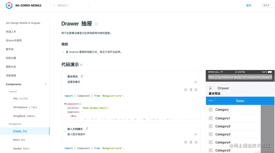Viewport: 275px width, 153px height.
Task: Click the Category5 list row text
Action: [x=223, y=150]
